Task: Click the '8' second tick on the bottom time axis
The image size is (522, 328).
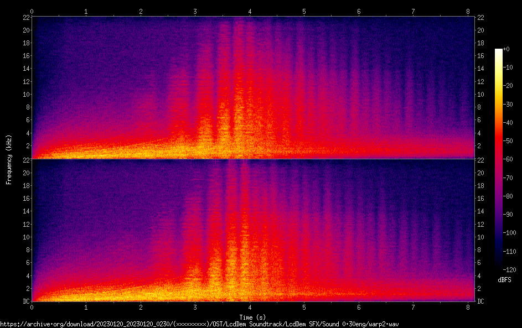Action: [468, 307]
